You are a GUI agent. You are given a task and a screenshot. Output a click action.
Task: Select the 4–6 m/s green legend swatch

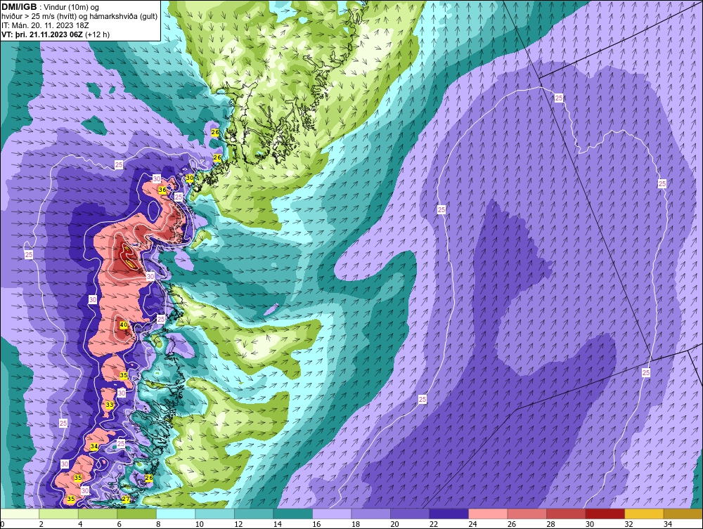tap(98, 514)
